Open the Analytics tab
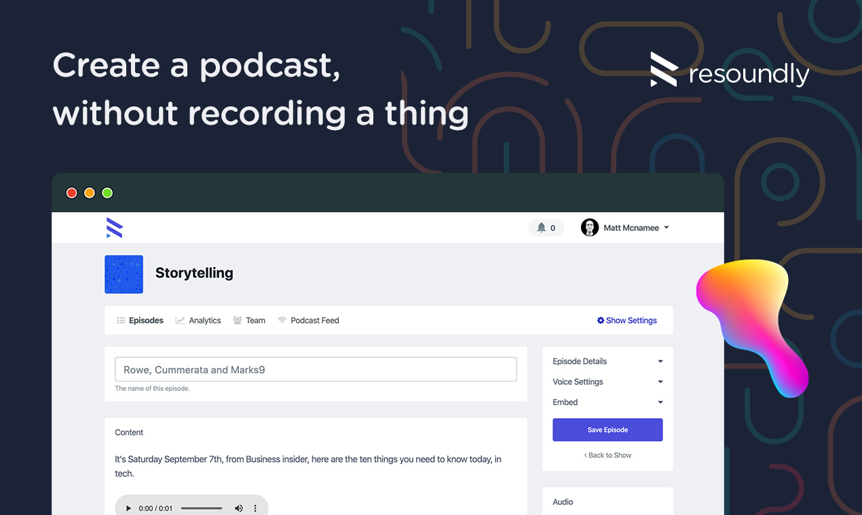The width and height of the screenshot is (862, 515). 198,321
